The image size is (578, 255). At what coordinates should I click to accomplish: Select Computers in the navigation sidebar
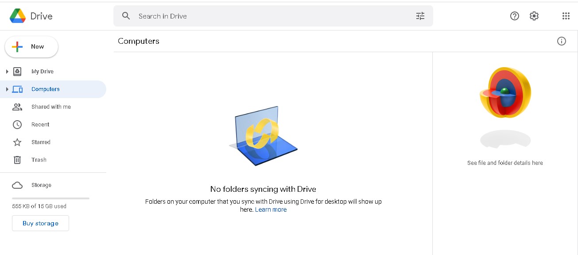[46, 89]
